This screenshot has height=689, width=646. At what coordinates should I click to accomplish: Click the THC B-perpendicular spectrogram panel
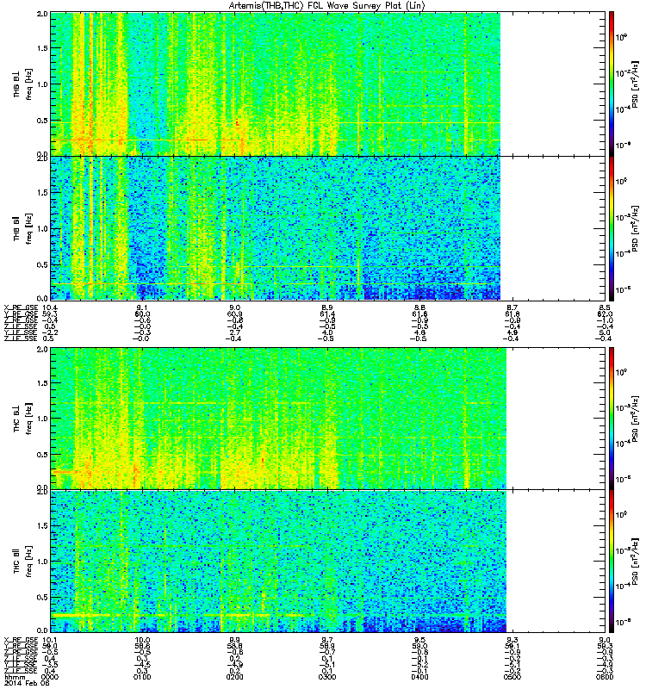click(328, 419)
